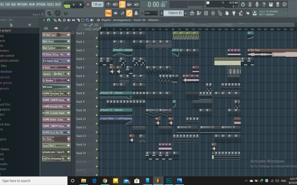Open the EDIT menu
The width and height of the screenshot is (297, 185).
[8, 4]
